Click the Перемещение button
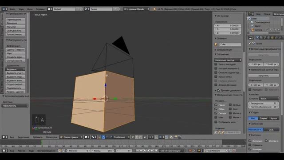The image size is (284, 160). click(15, 20)
